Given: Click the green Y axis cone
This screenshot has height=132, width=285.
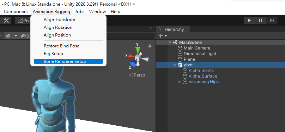Looking at the screenshot, I should (x=138, y=49).
